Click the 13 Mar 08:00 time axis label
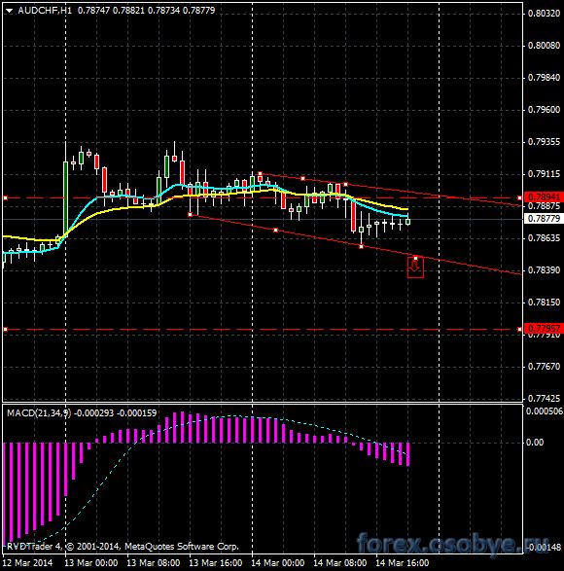 (x=153, y=563)
